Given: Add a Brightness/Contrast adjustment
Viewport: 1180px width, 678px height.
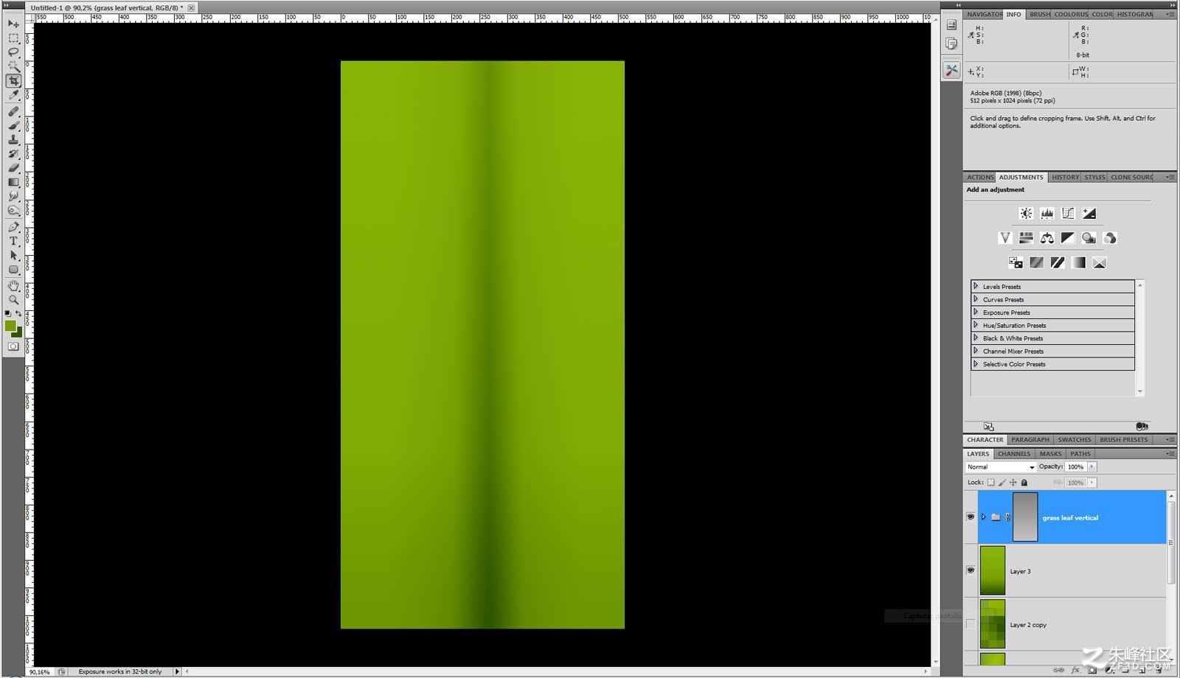Looking at the screenshot, I should pos(1026,213).
